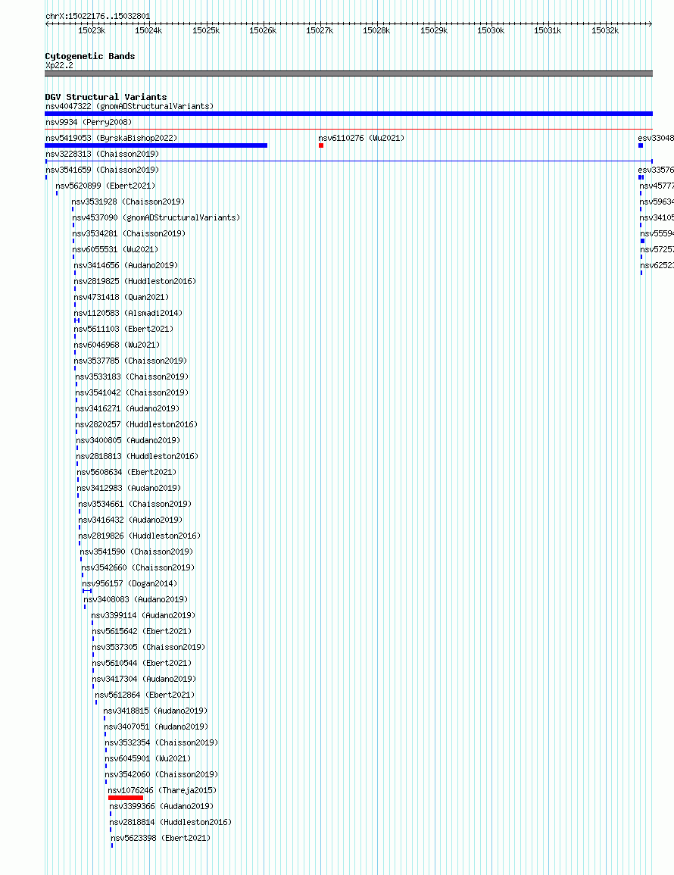Screen dimensions: 674x875
Task: Open nsv3408083 (Audano2019) entry
Action: pyautogui.click(x=136, y=599)
